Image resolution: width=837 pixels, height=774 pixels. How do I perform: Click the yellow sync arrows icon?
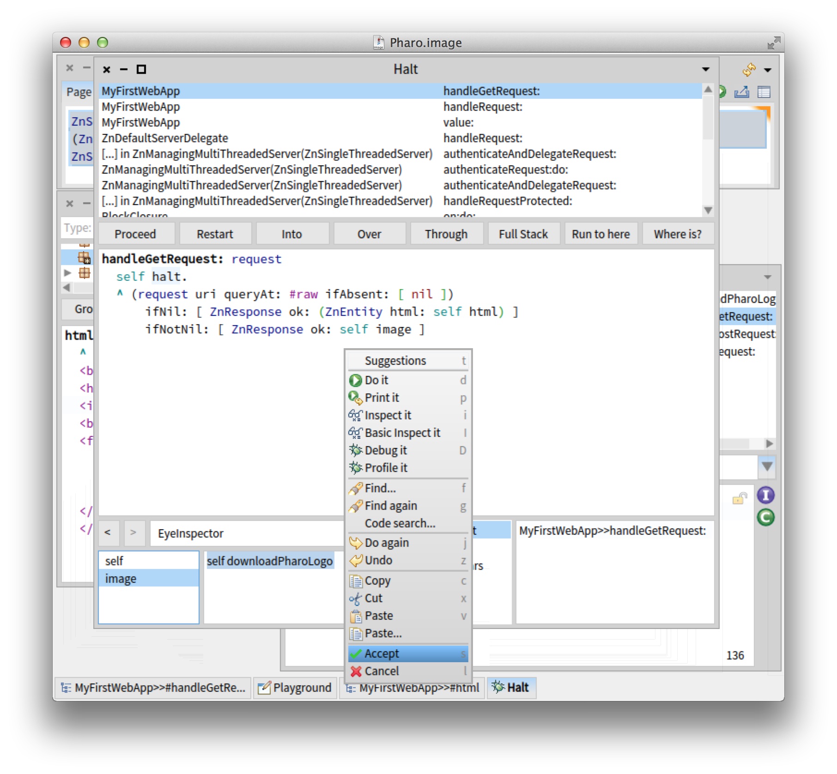(748, 70)
